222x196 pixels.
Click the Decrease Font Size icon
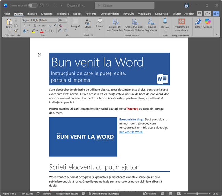tap(65, 31)
